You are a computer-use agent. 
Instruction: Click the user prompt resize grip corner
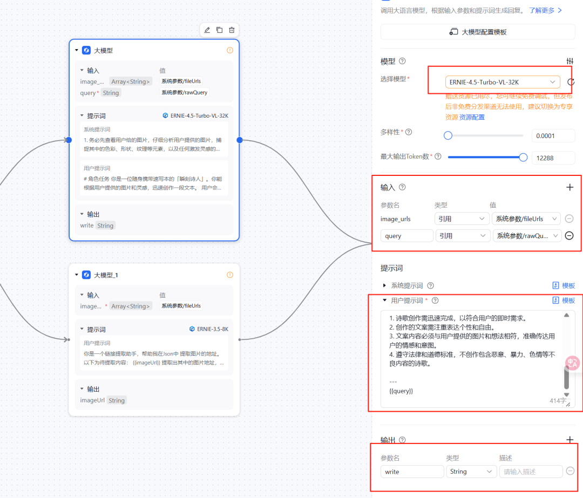pos(568,404)
